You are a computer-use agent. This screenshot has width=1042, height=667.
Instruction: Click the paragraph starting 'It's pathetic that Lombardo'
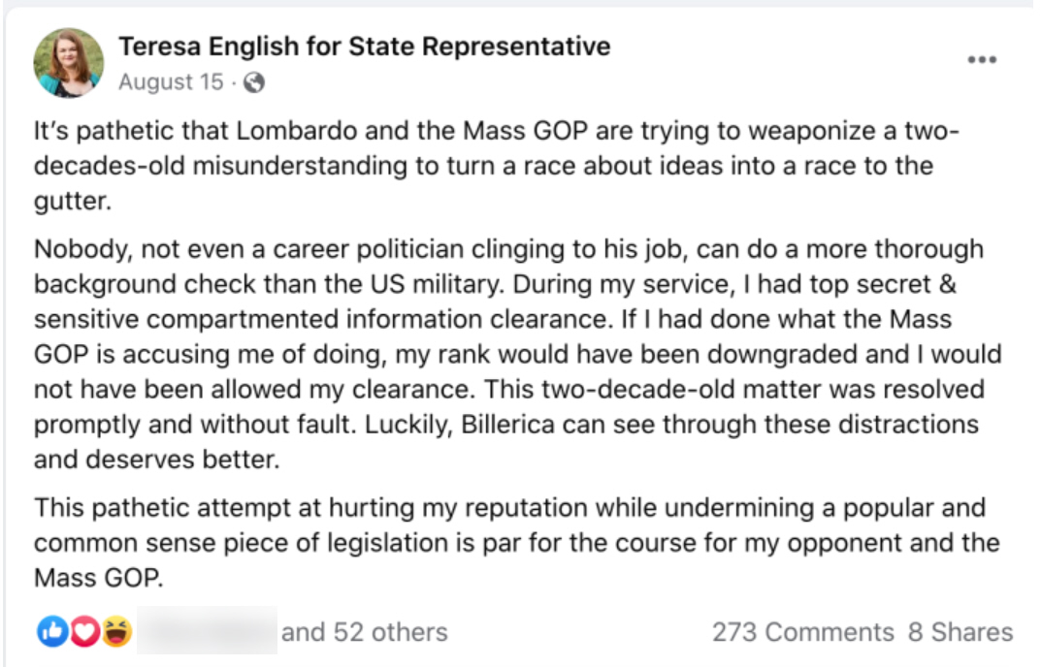click(483, 165)
